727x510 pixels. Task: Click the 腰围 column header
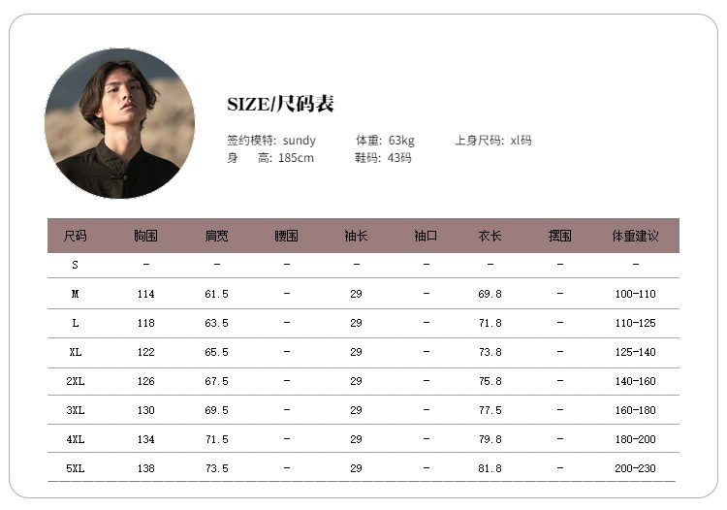(286, 236)
